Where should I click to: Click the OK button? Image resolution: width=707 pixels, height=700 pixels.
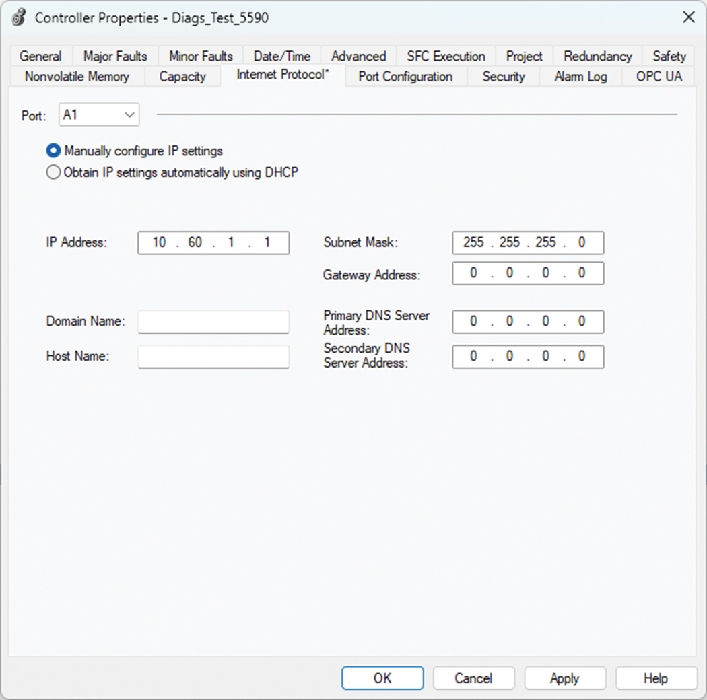pyautogui.click(x=382, y=678)
